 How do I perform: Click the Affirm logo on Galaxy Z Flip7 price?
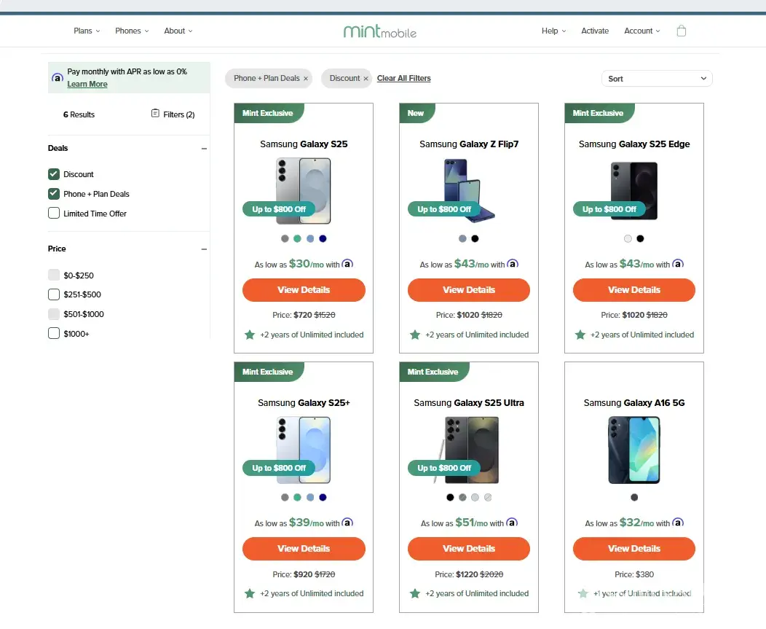(513, 264)
